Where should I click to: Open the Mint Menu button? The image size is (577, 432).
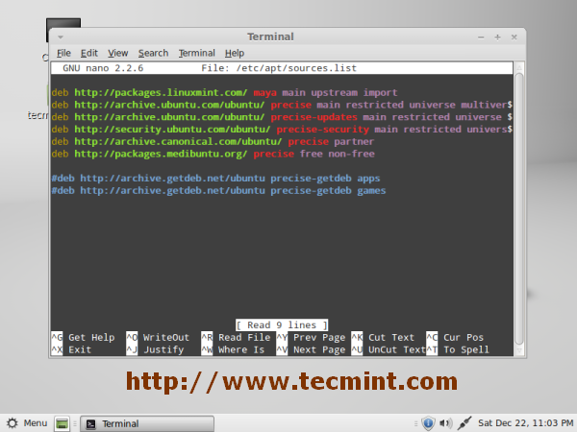pyautogui.click(x=27, y=423)
